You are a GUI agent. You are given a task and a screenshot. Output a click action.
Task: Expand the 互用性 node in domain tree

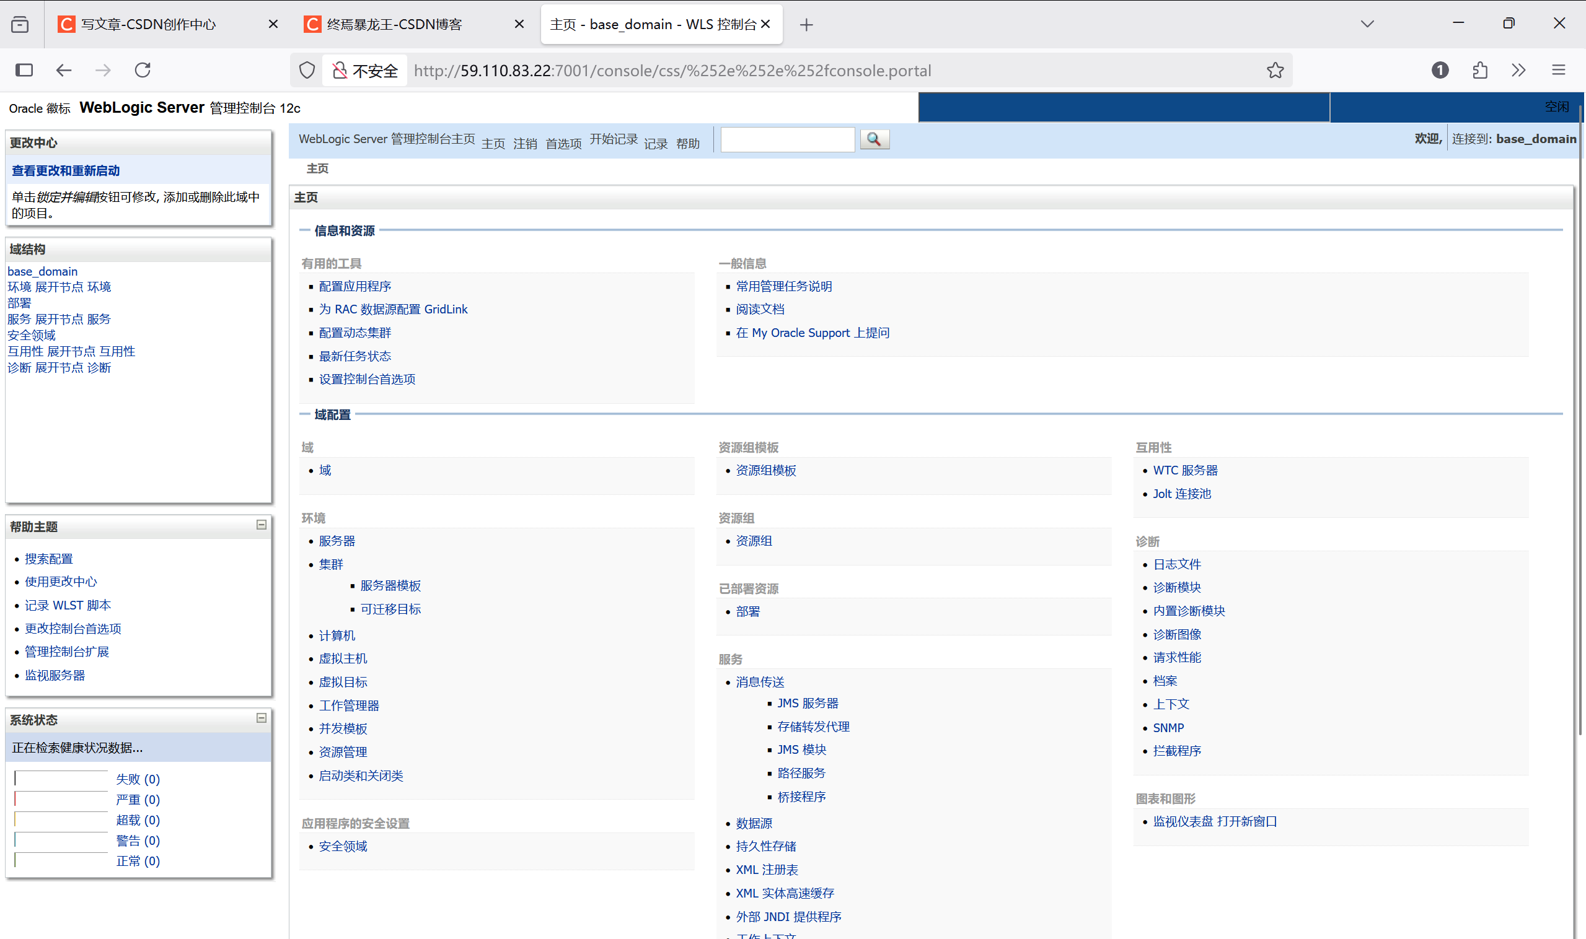tap(71, 351)
